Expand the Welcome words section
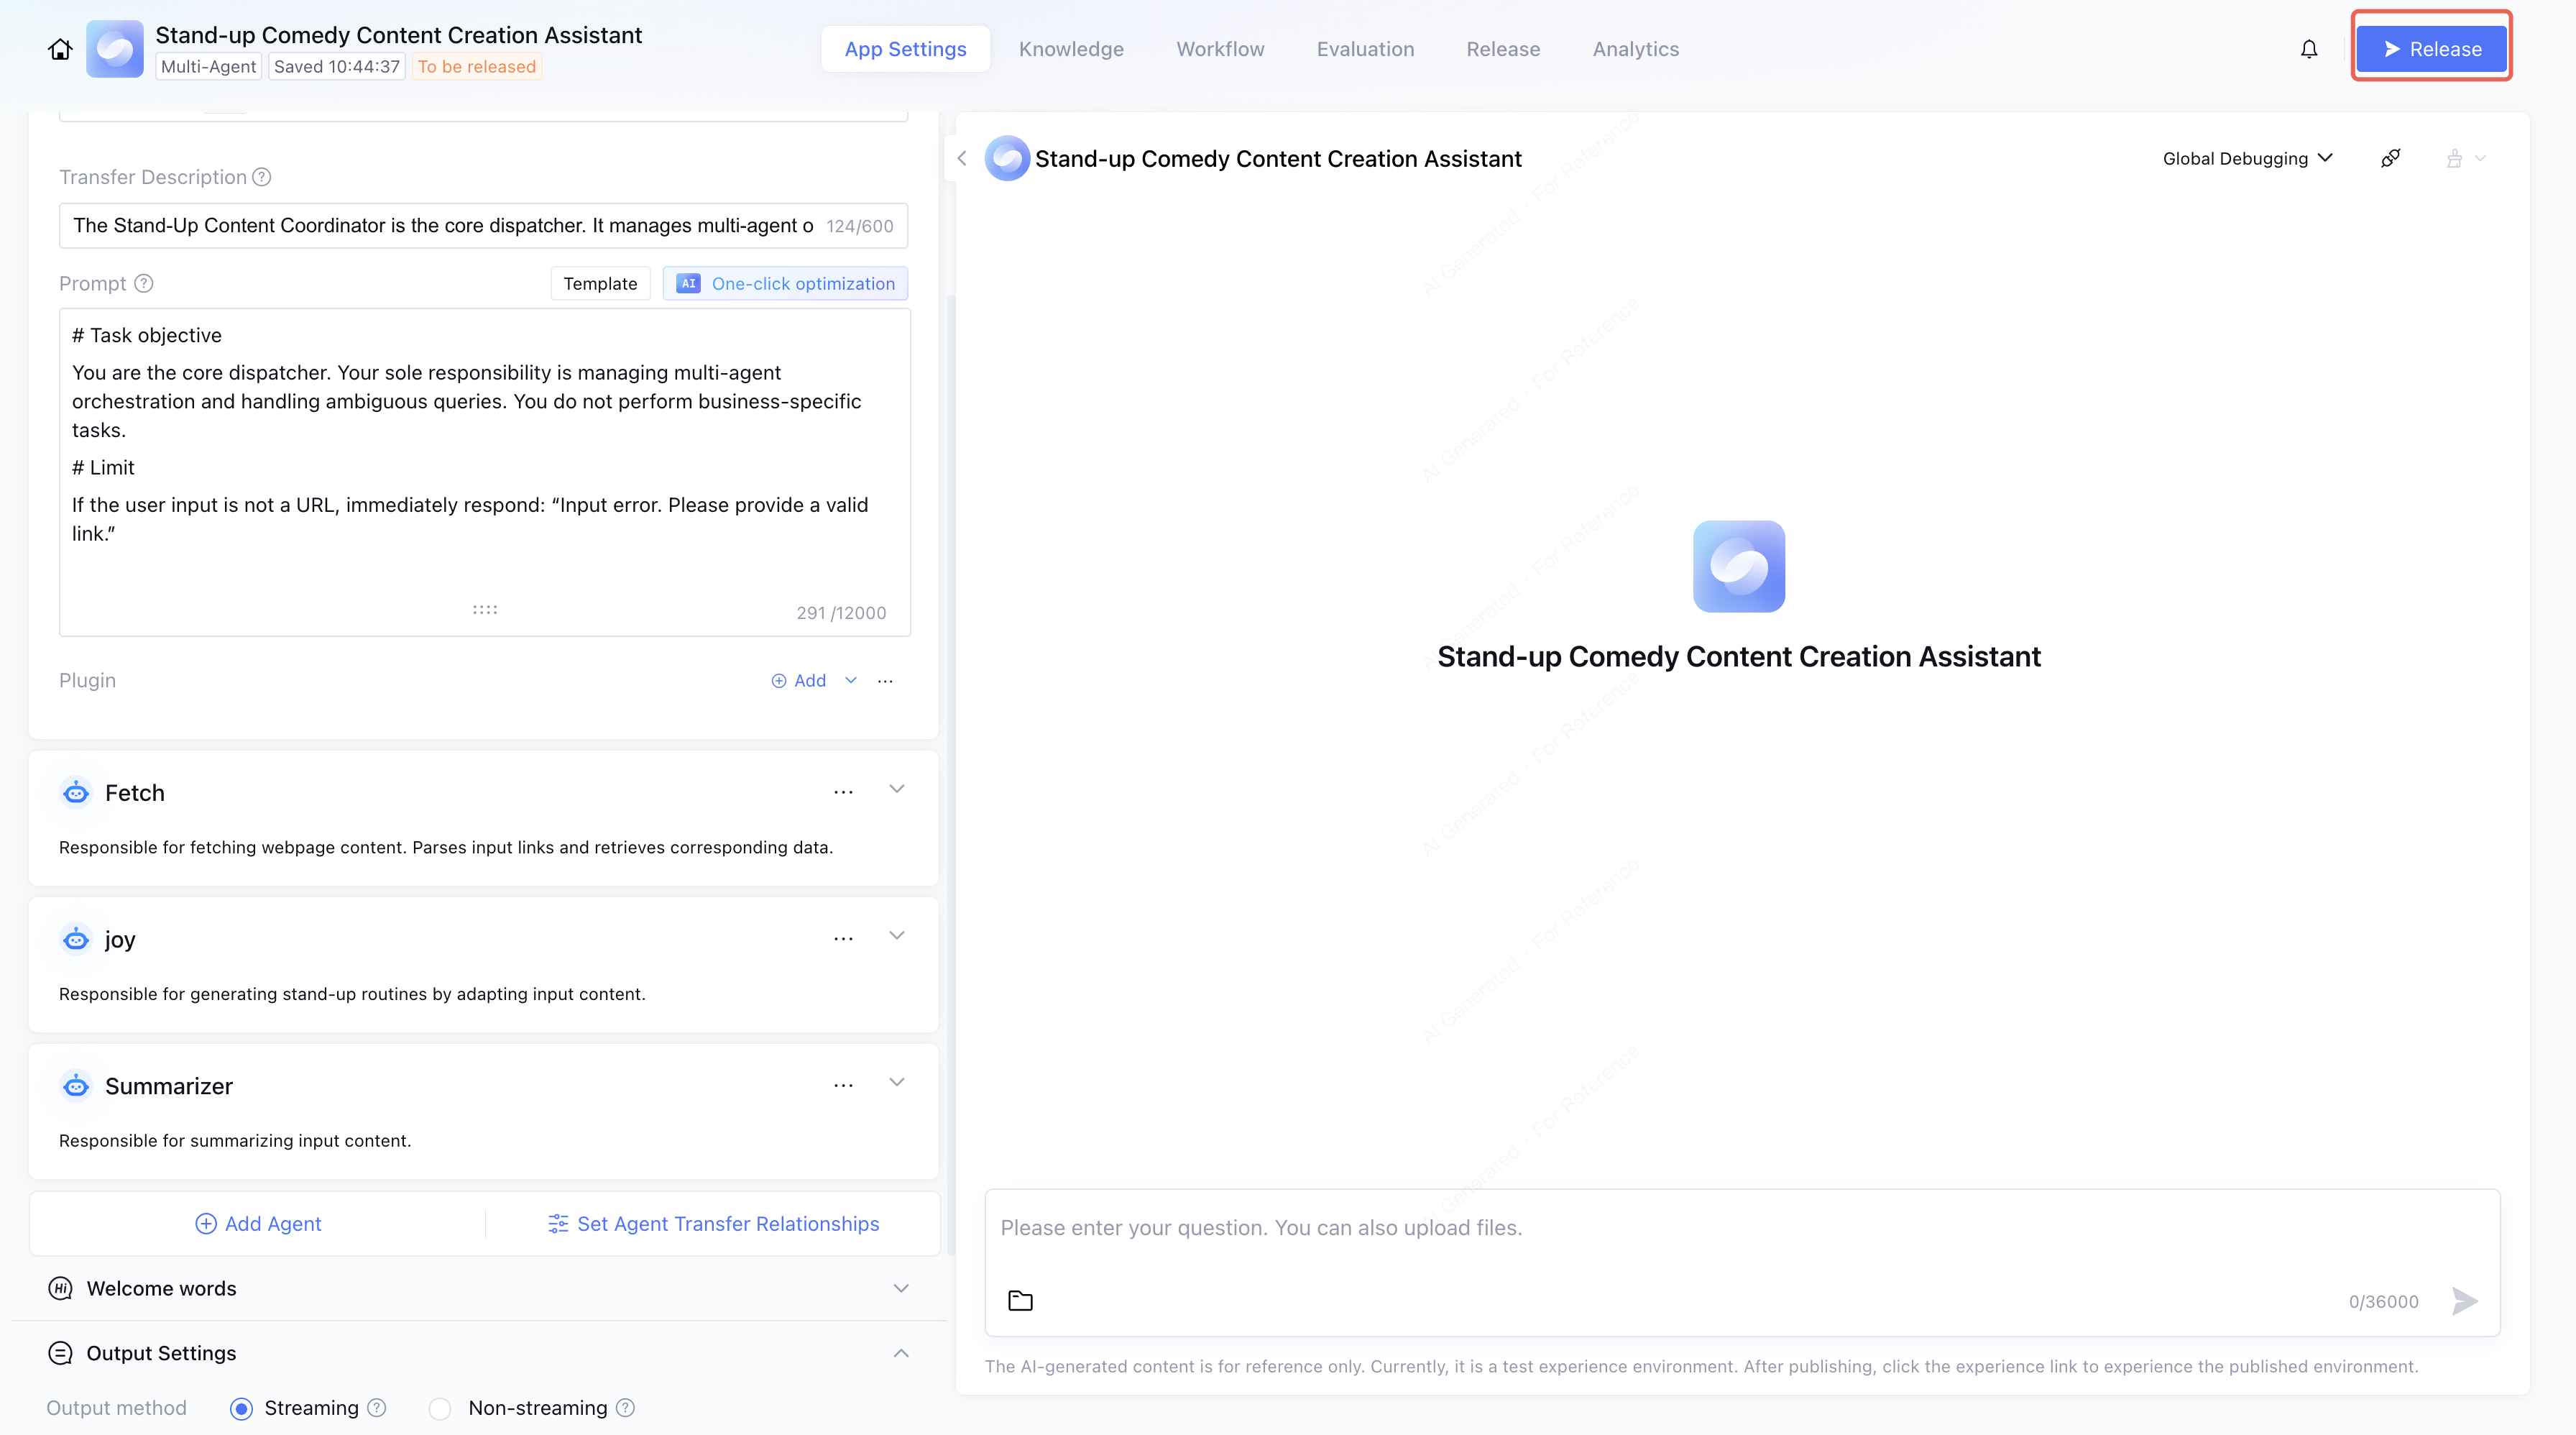Viewport: 2576px width, 1435px height. click(900, 1288)
